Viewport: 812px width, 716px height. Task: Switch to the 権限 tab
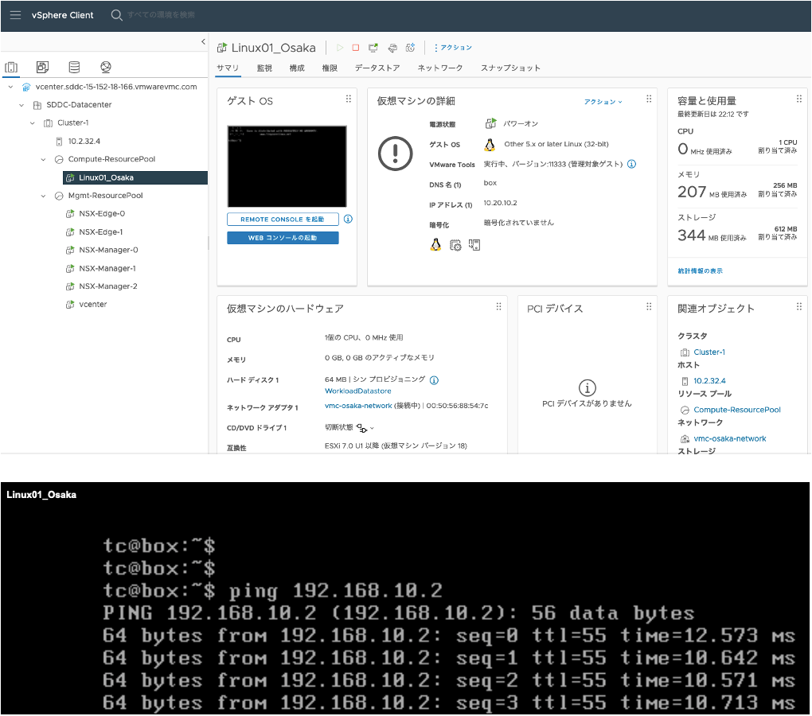pyautogui.click(x=330, y=68)
